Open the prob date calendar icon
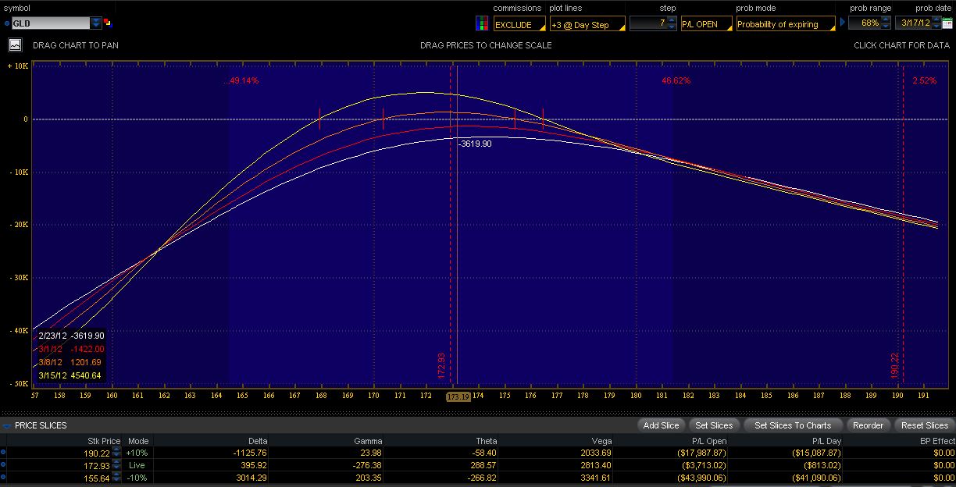Screen dimensions: 956x487 coord(947,23)
